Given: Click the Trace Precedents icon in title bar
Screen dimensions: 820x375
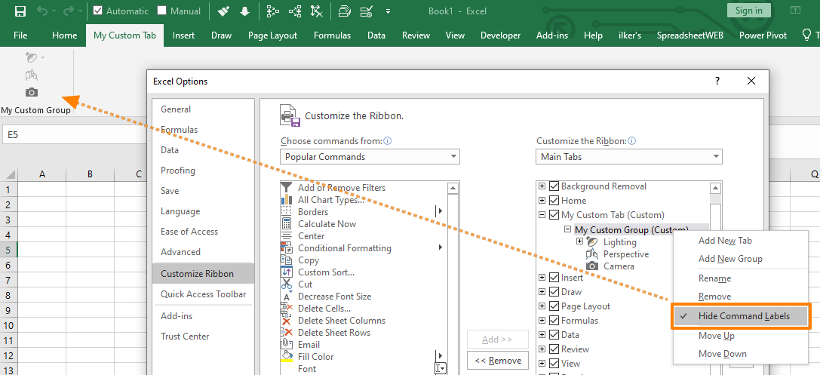Looking at the screenshot, I should pos(272,11).
